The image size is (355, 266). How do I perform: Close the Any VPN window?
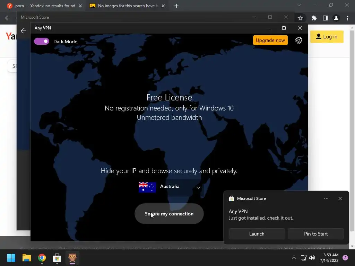[300, 28]
